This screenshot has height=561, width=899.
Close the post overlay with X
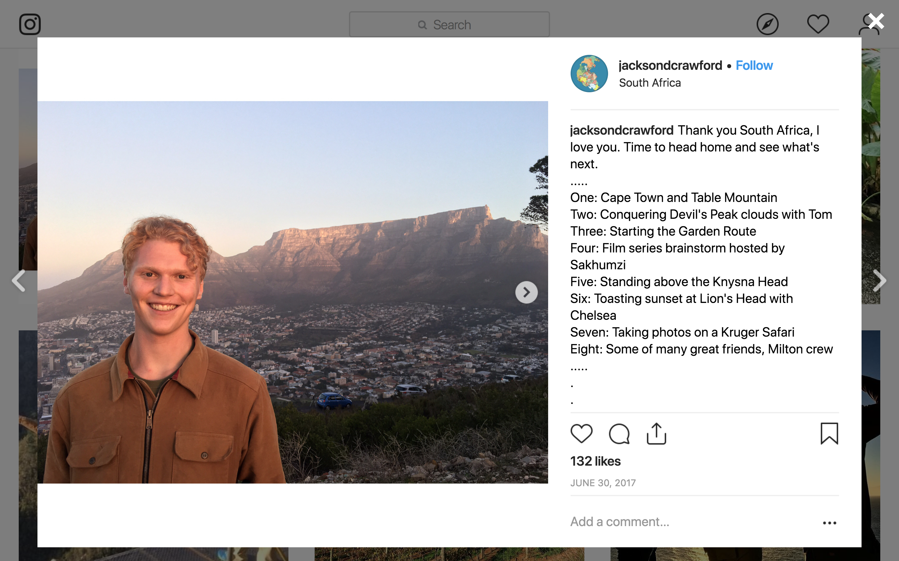pyautogui.click(x=876, y=22)
